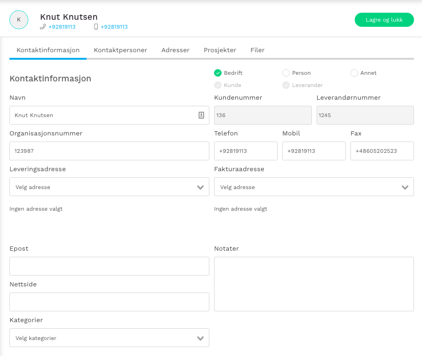Viewport: 422px width, 356px height.
Task: Expand the Leveringsadresse dropdown
Action: pyautogui.click(x=109, y=187)
